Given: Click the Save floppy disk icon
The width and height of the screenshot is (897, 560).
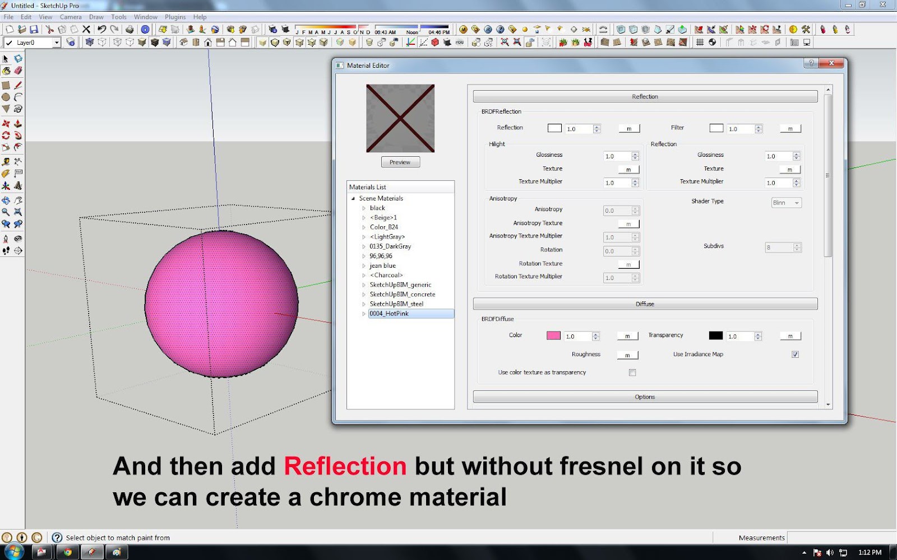Looking at the screenshot, I should click(x=34, y=29).
